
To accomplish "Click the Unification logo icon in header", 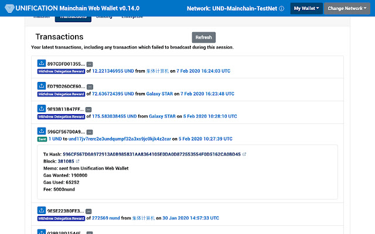I will [x=9, y=9].
